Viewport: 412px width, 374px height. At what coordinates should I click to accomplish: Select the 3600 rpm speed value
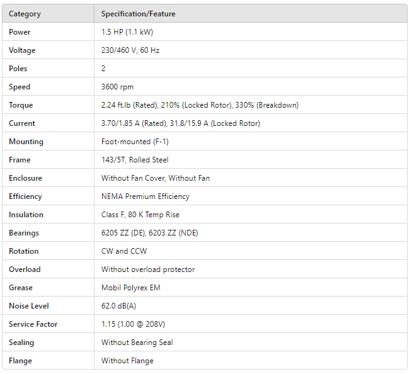point(117,87)
